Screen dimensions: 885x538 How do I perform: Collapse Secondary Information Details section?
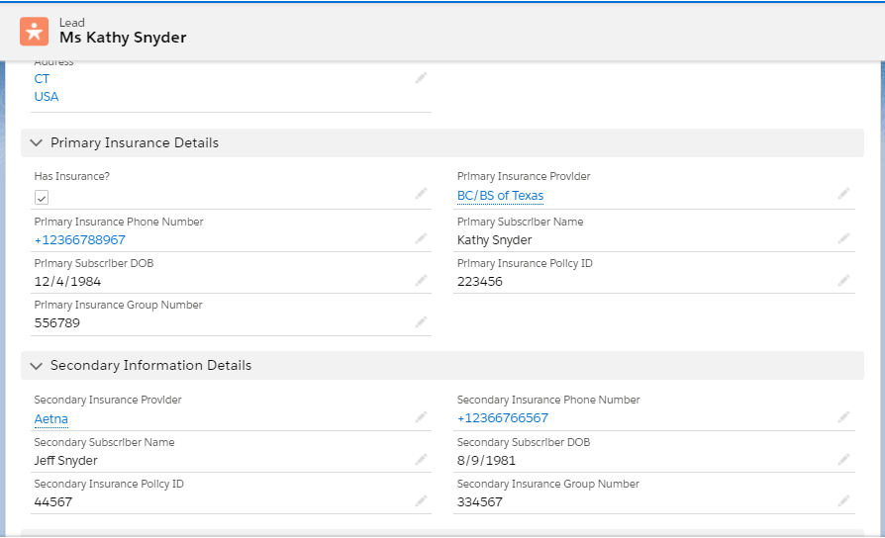coord(37,366)
